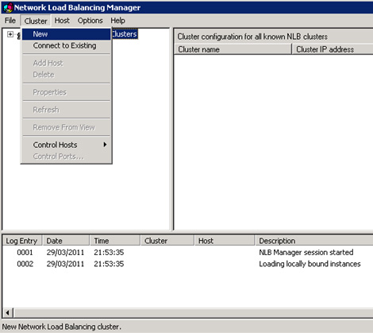Expand Control Hosts submenu arrow
This screenshot has height=333, width=373.
point(105,145)
